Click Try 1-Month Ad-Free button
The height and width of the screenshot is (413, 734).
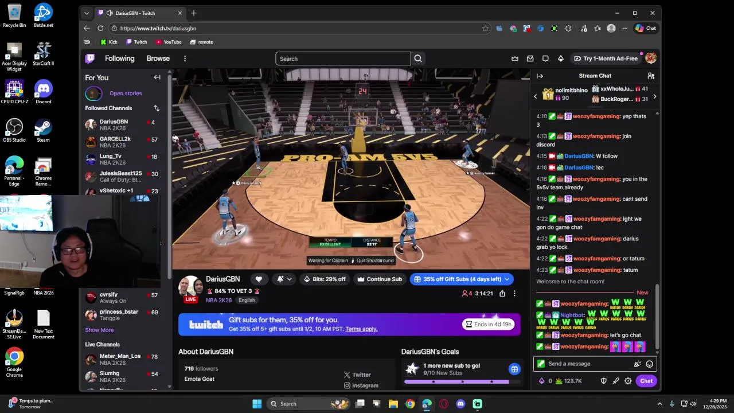point(605,59)
